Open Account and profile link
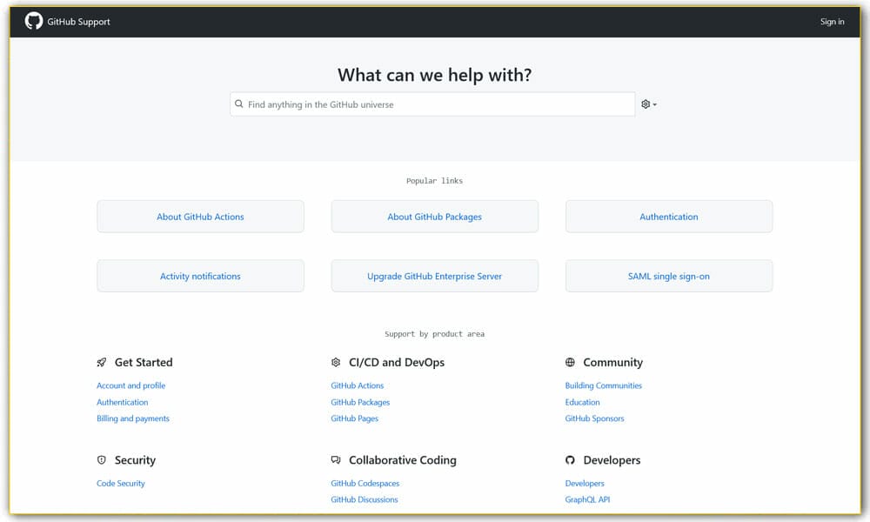This screenshot has width=870, height=522. pyautogui.click(x=131, y=385)
